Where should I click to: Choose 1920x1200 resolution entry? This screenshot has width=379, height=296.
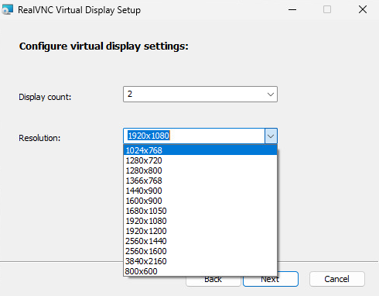point(200,231)
